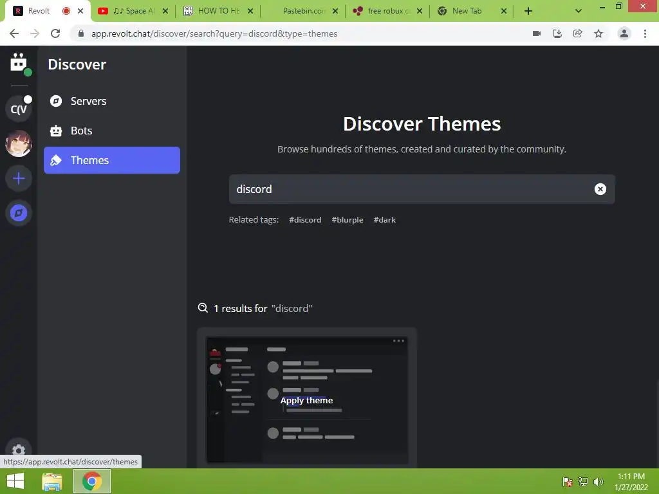Click the camera icon in address bar

coord(537,33)
